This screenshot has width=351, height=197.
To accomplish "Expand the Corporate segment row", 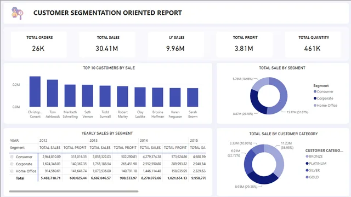I will pyautogui.click(x=12, y=164).
